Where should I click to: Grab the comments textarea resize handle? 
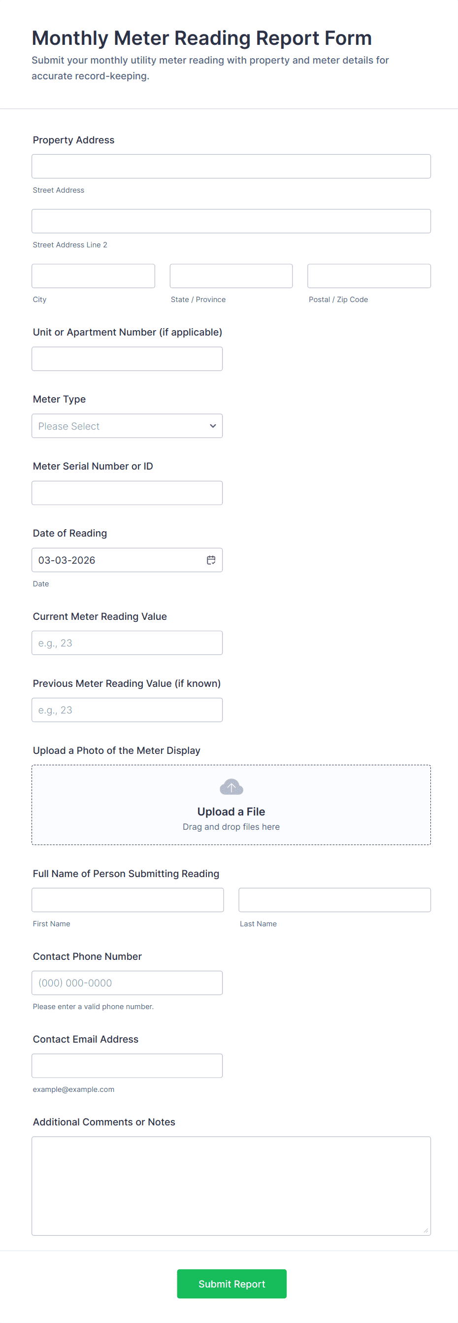[425, 1230]
